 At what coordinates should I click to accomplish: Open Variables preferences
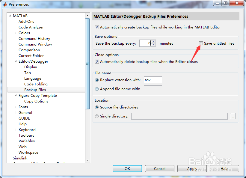pos(26,141)
